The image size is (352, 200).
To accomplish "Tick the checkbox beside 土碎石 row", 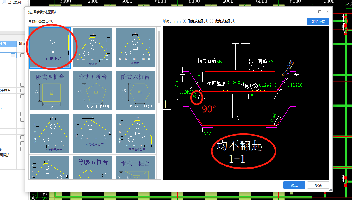I will tap(22, 91).
